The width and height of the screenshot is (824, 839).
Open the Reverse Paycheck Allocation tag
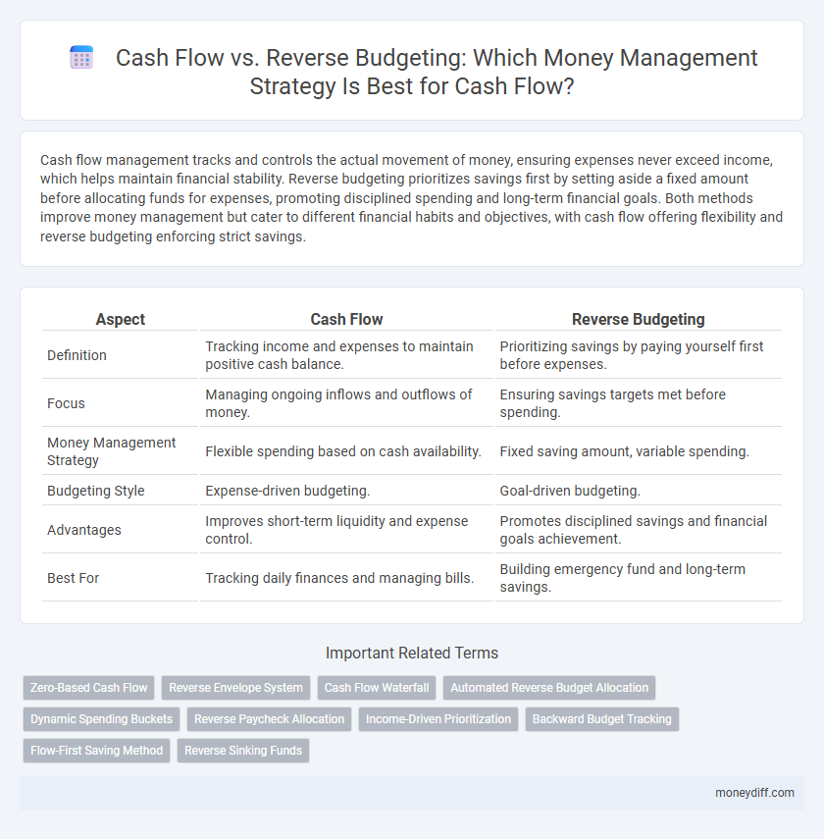pos(269,719)
